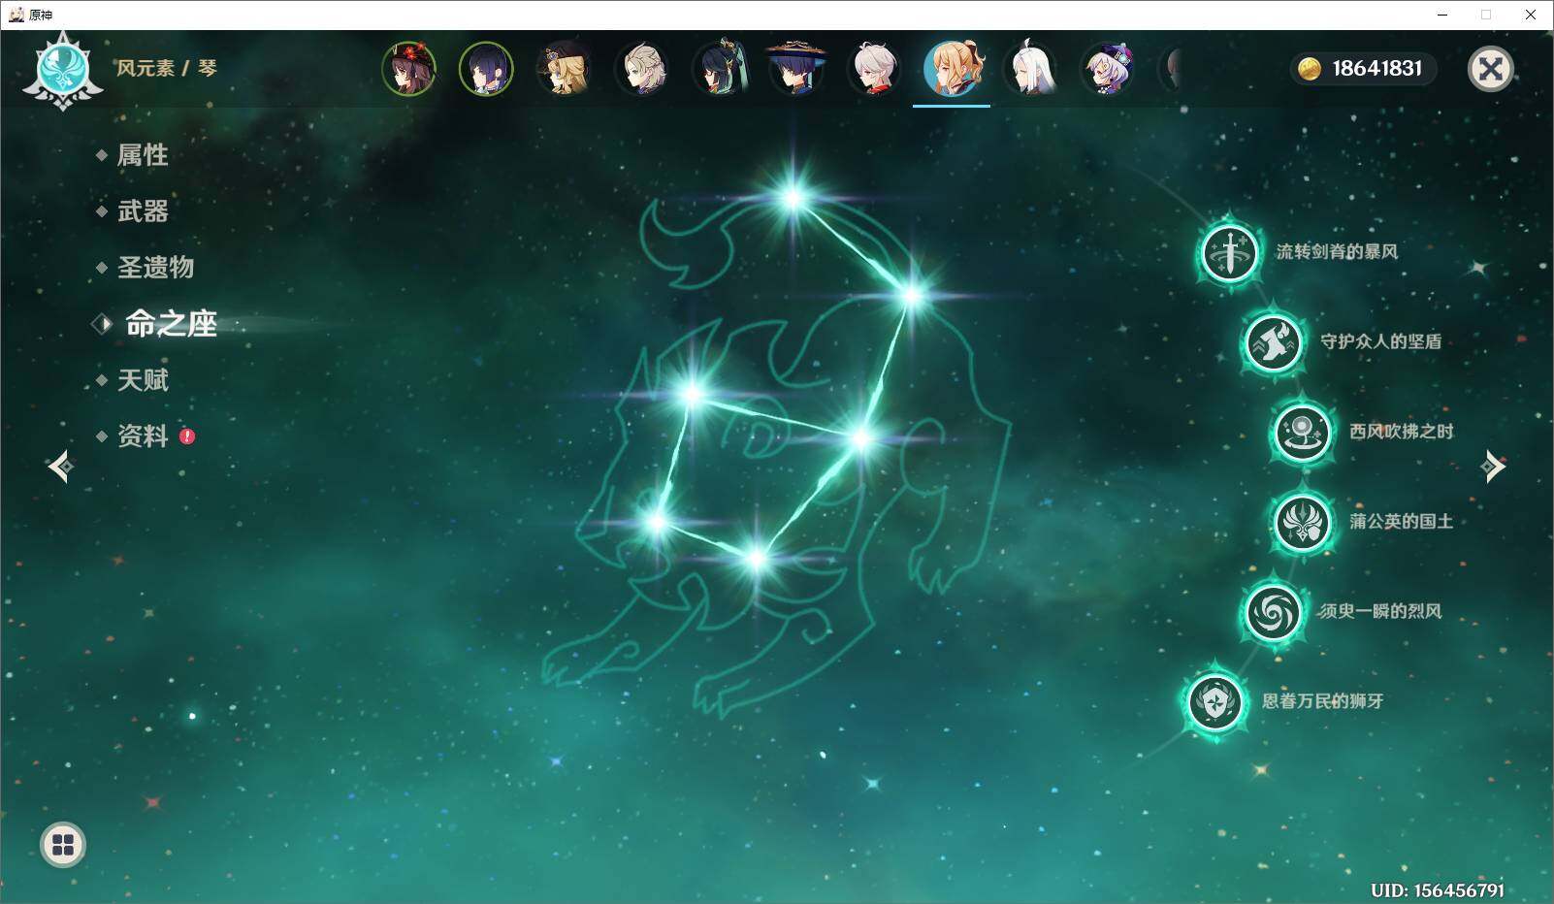The width and height of the screenshot is (1554, 904).
Task: Click the 西风吹拂之时 label text
Action: point(1402,432)
